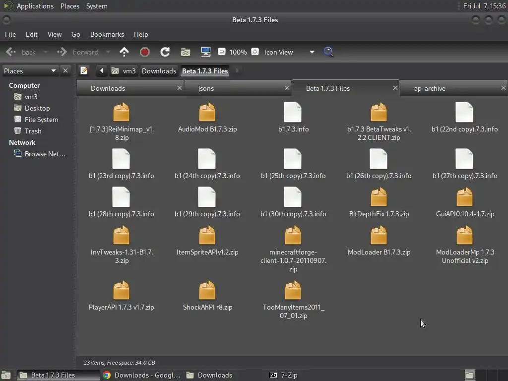Close the Beta 1.7.3 Files tab

[395, 88]
